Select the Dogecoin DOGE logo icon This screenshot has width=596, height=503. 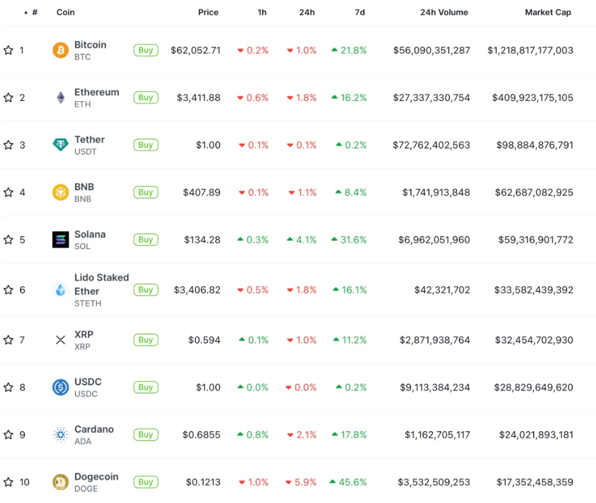[60, 482]
